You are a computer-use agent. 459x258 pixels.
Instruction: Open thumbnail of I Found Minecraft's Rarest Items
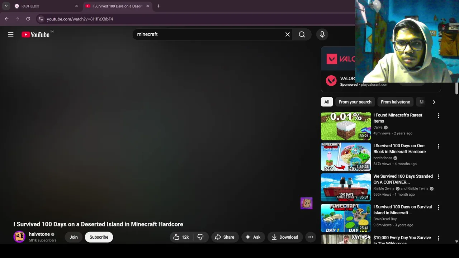(x=346, y=126)
